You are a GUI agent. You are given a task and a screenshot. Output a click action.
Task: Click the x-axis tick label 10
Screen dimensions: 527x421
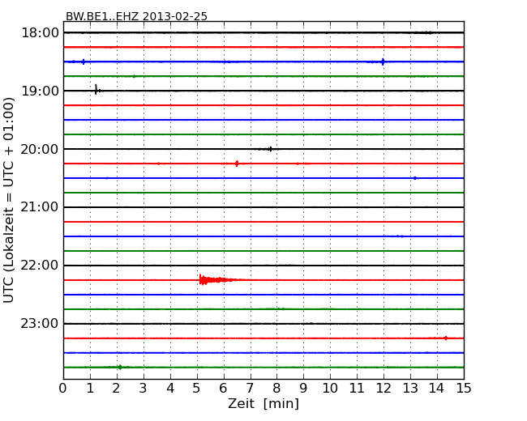pyautogui.click(x=330, y=388)
